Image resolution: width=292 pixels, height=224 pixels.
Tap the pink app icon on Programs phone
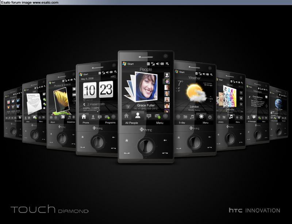8,102
